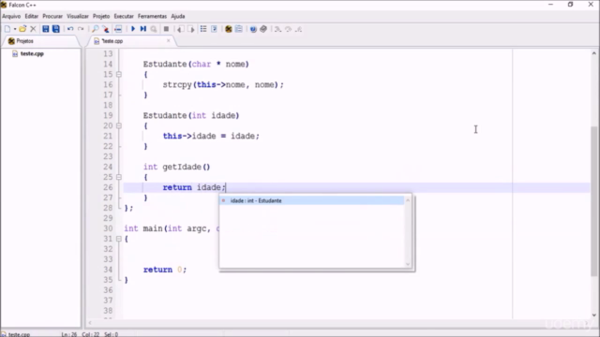The height and width of the screenshot is (337, 600).
Task: Click the grayed step return icon
Action: coord(288,29)
